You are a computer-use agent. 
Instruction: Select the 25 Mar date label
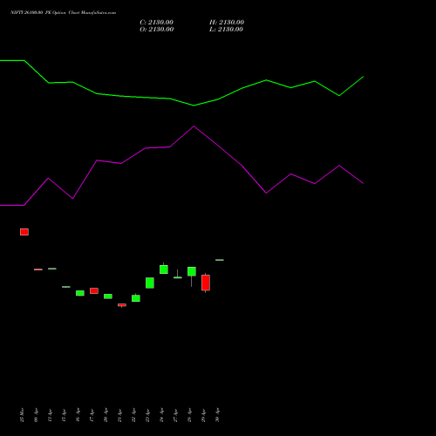pos(22,415)
